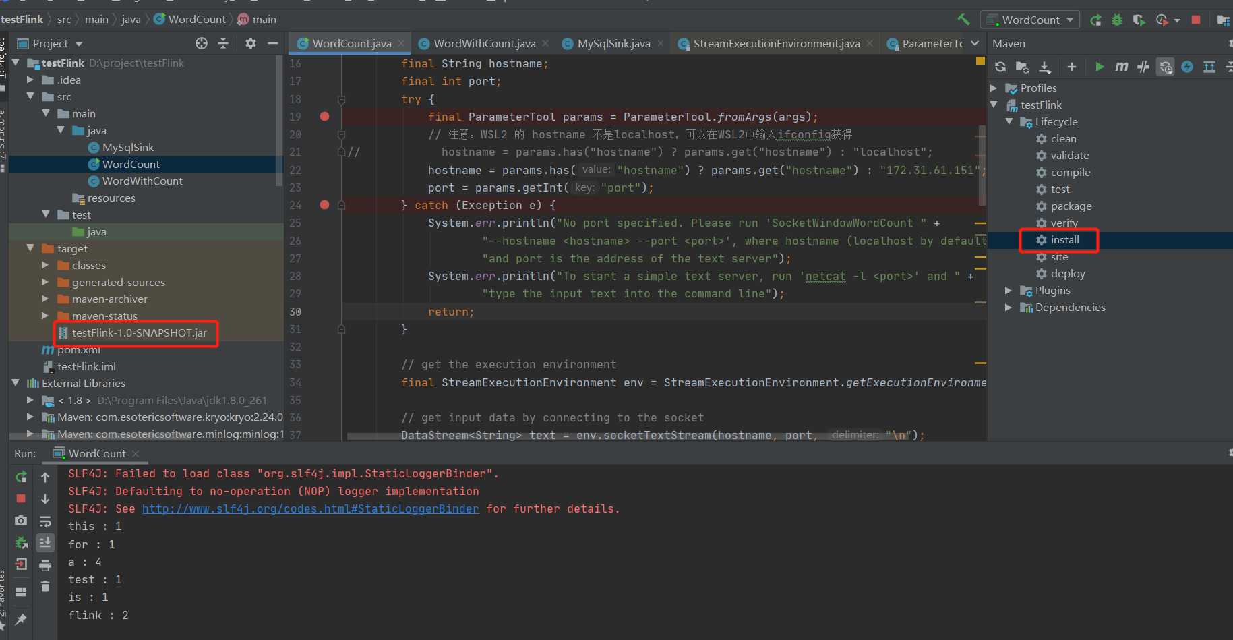Print console output with printer icon
1233x640 pixels.
pos(45,565)
